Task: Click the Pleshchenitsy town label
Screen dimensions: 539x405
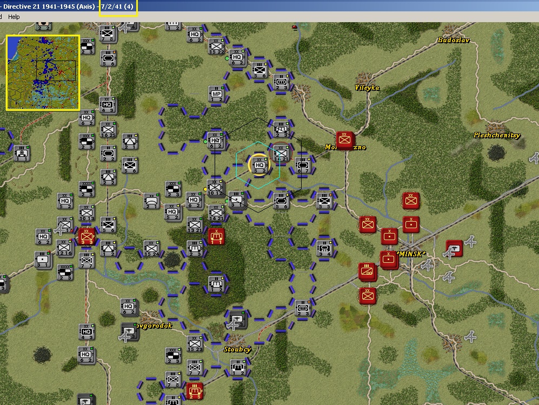Action: click(496, 135)
